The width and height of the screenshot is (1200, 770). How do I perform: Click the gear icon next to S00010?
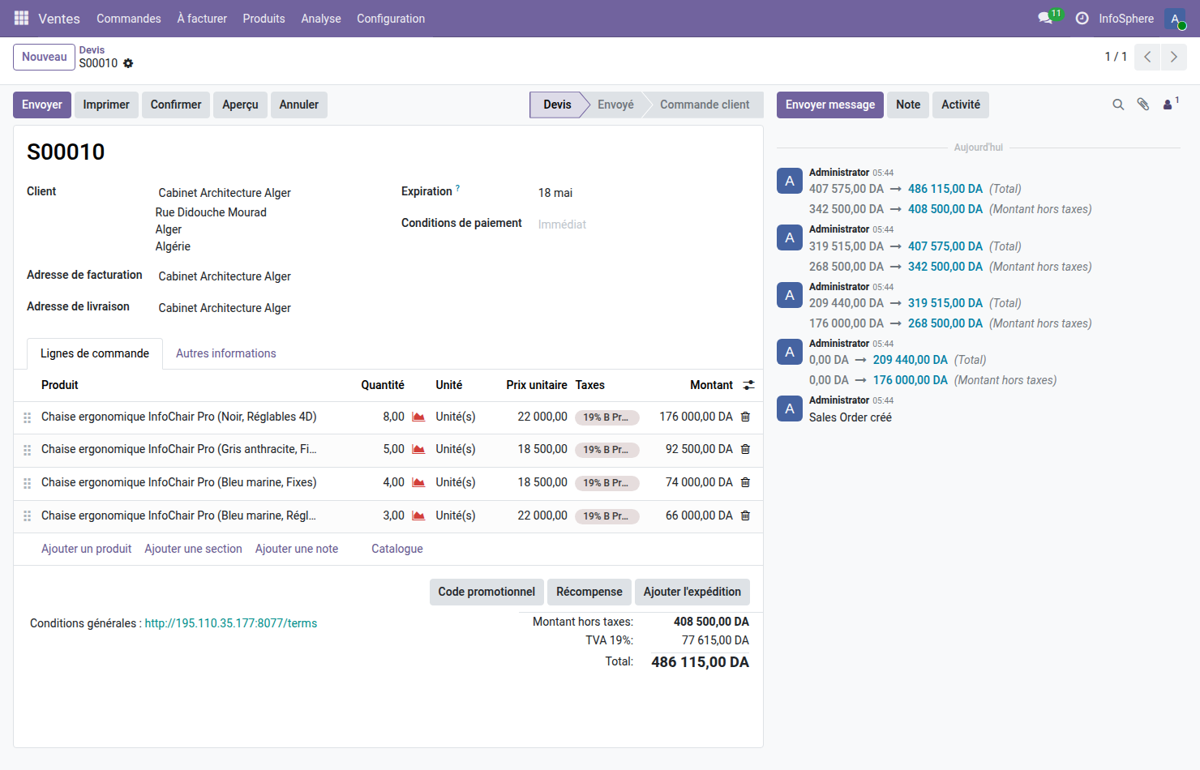128,63
